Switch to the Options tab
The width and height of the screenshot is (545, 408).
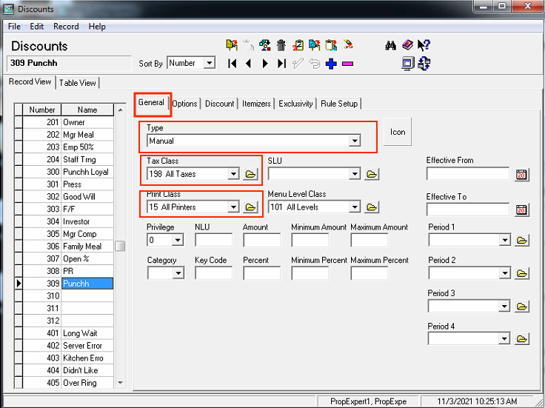pos(184,104)
